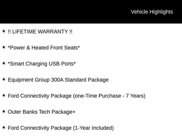Click the Power & Heated Front Seats text
The width and height of the screenshot is (182, 137).
(44, 48)
